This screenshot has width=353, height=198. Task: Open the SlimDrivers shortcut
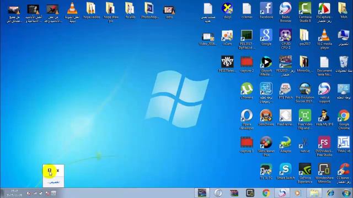[x=266, y=118]
